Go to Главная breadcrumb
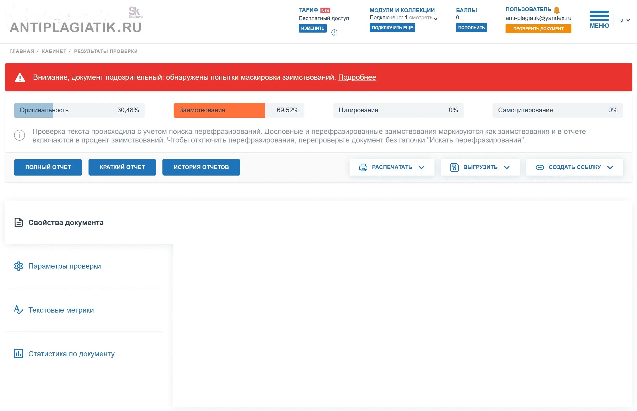The image size is (637, 411). [22, 51]
